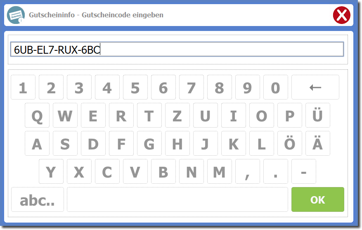Image resolution: width=362 pixels, height=230 pixels.
Task: Tap the number 6 key
Action: point(163,87)
